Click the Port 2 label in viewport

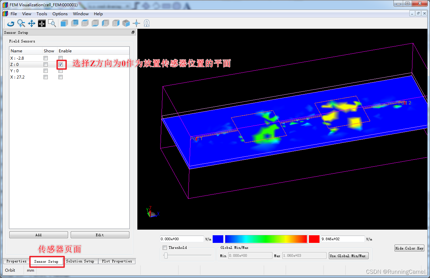(x=405, y=103)
